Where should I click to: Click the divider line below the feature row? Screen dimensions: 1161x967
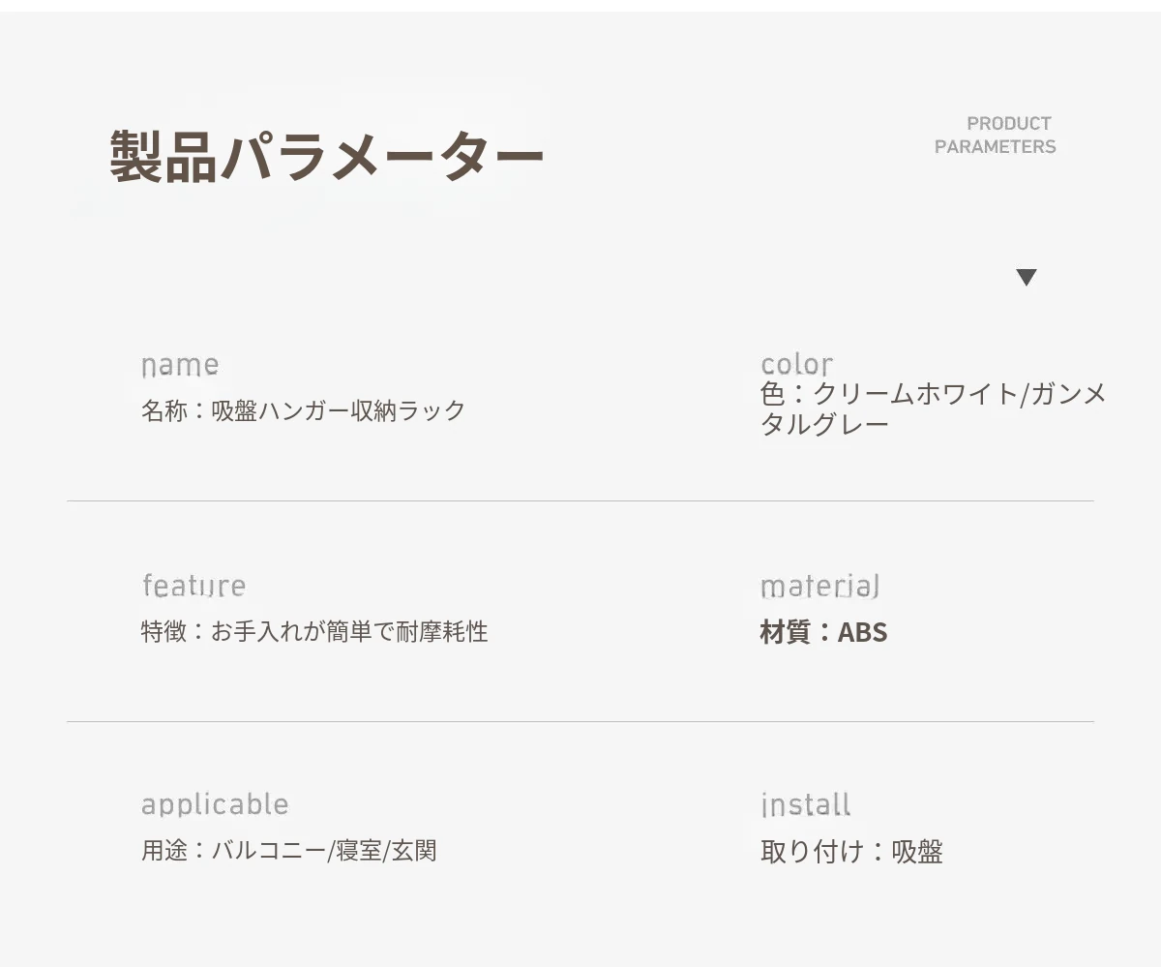(580, 722)
